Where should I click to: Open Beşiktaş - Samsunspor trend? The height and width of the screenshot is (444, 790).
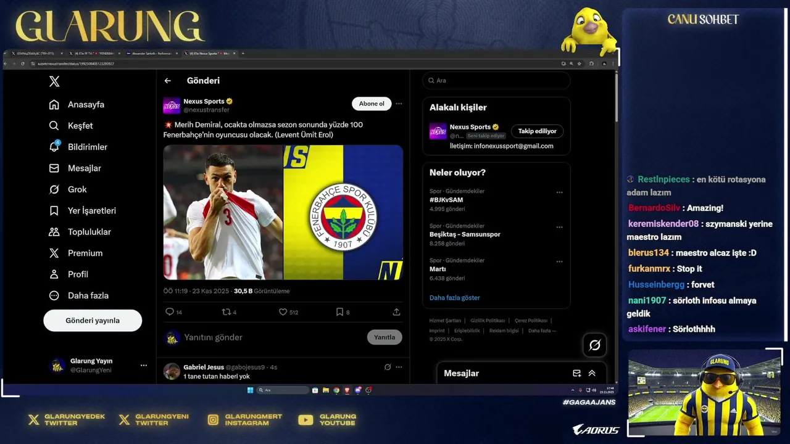point(465,234)
